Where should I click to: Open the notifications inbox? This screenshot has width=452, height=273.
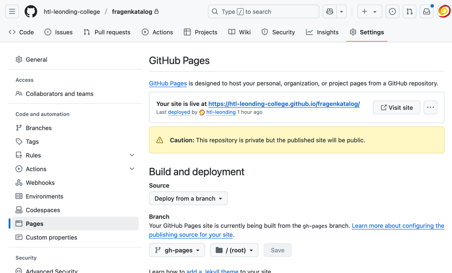pyautogui.click(x=427, y=12)
